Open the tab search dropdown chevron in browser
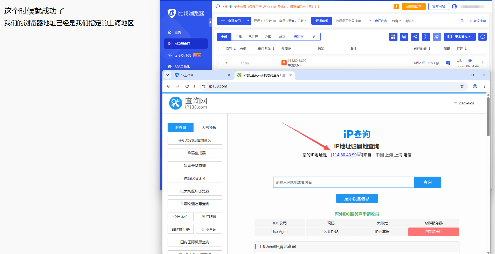Viewport: 495px width, 254px height. 168,75
